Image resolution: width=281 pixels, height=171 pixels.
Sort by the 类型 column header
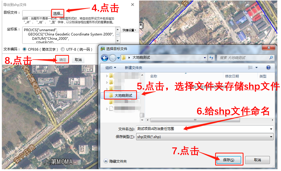[263, 76]
